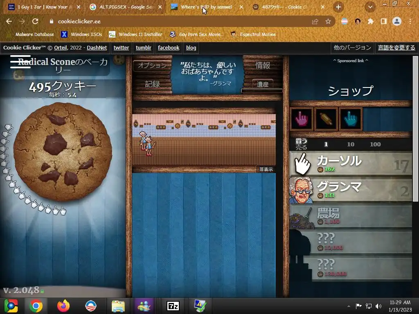Open the 遺産 legacy button

[263, 84]
